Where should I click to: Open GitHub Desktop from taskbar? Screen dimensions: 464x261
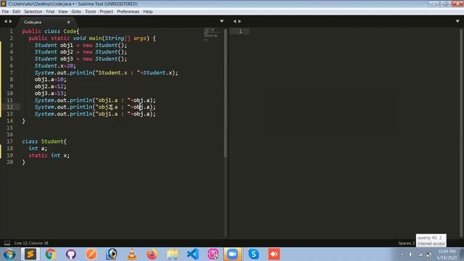(71, 254)
